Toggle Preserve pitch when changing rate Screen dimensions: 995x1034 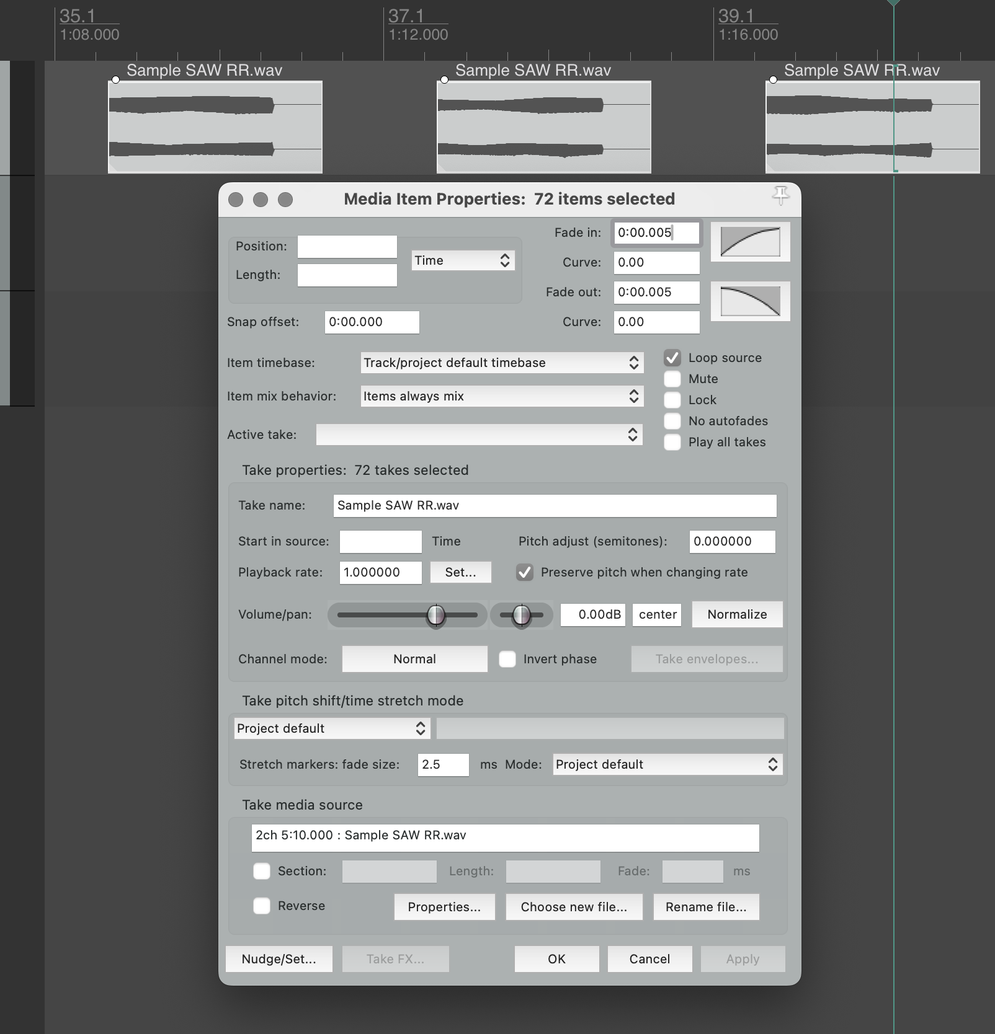tap(525, 572)
